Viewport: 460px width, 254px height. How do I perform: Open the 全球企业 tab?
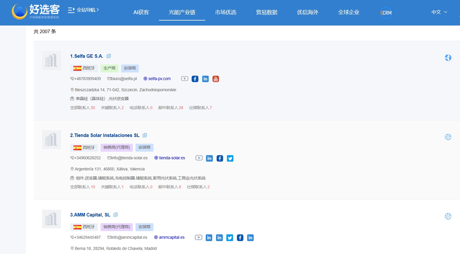[x=349, y=12]
